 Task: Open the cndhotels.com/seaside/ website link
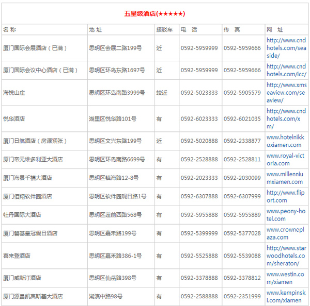[286, 48]
